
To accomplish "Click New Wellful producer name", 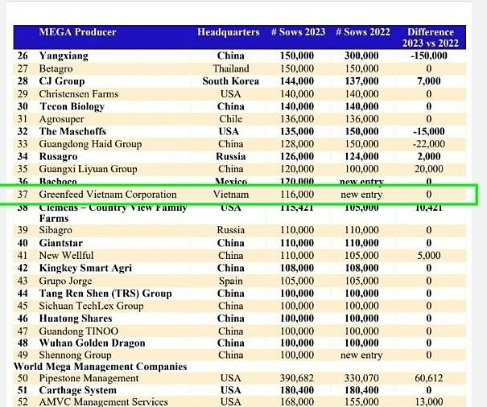I will [66, 256].
